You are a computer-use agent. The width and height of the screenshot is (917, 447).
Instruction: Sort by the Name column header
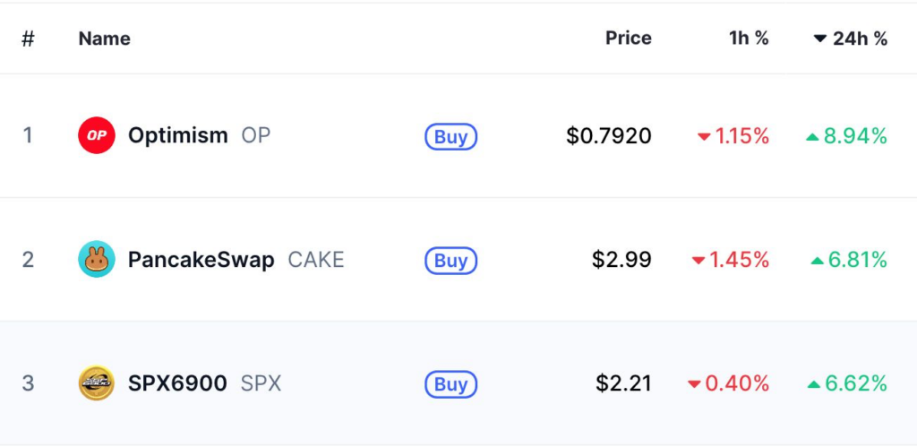click(105, 39)
